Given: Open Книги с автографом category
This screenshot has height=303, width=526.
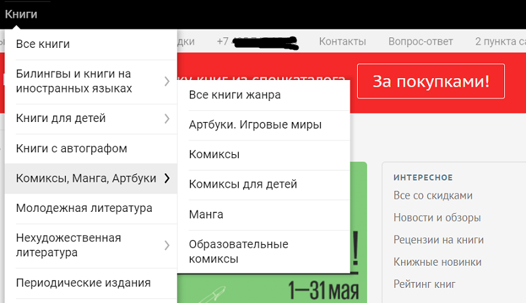Looking at the screenshot, I should click(x=71, y=149).
